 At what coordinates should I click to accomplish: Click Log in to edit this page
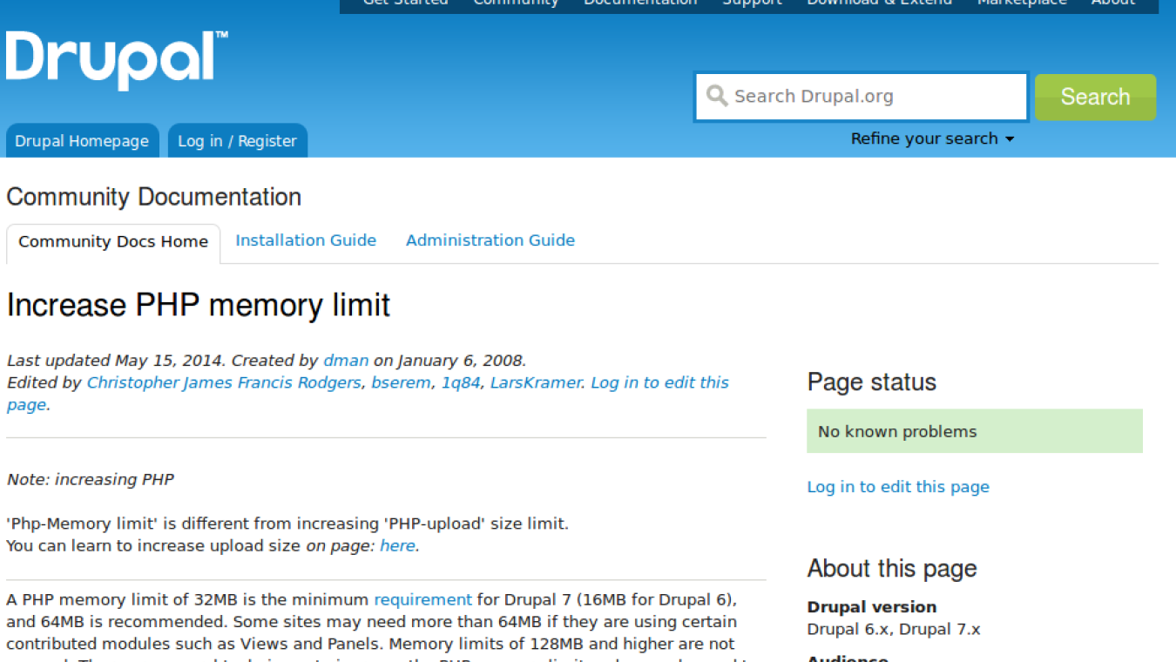898,486
